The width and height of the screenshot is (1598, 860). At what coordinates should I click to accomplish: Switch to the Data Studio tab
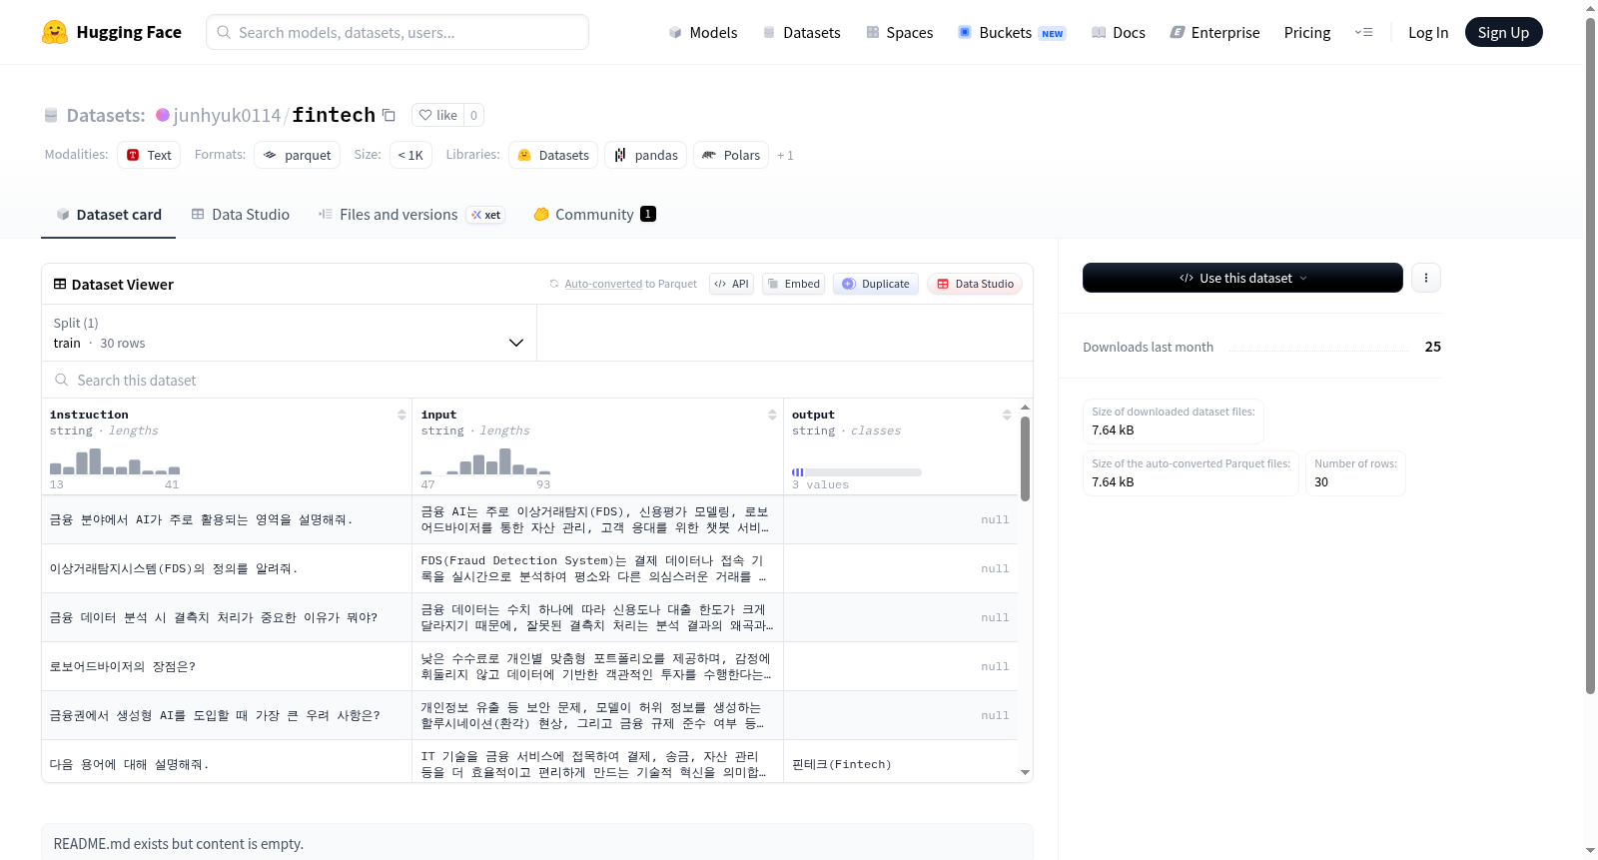coord(241,214)
